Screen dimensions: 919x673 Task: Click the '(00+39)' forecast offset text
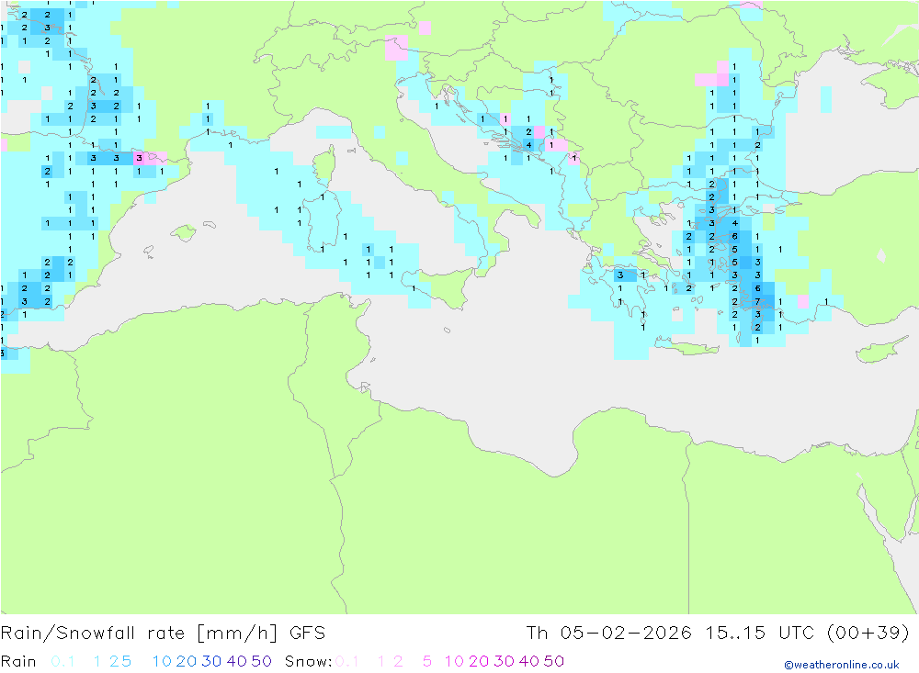pos(868,633)
